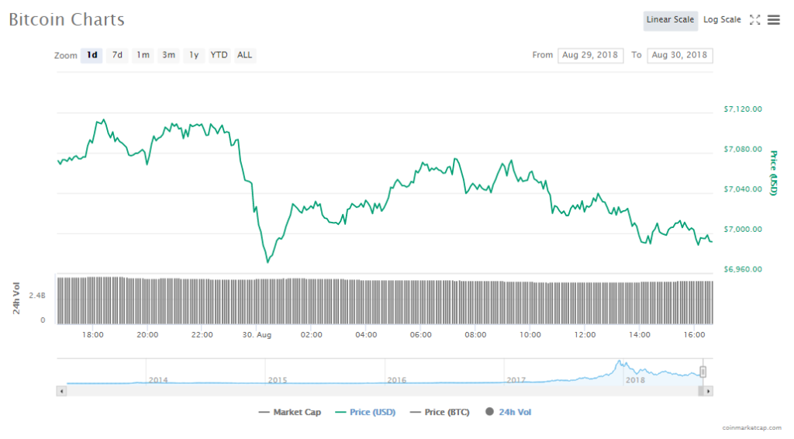794x439 pixels.
Task: Select the 1d zoom range
Action: point(92,55)
